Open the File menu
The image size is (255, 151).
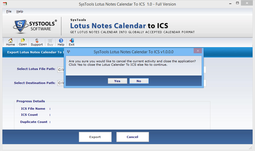(x=9, y=11)
